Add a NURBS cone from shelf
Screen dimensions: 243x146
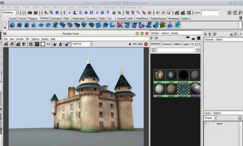[x=33, y=25]
